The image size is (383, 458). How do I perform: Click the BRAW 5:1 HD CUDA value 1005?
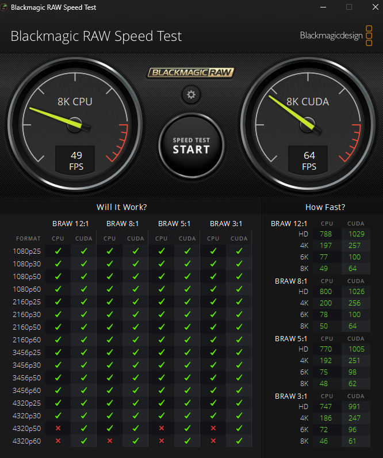357,349
